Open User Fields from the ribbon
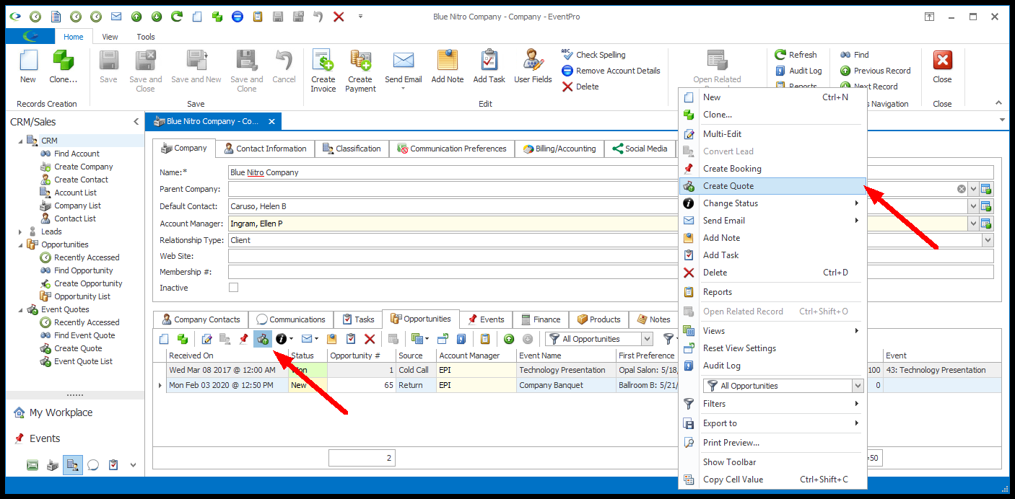This screenshot has width=1015, height=499. 533,67
